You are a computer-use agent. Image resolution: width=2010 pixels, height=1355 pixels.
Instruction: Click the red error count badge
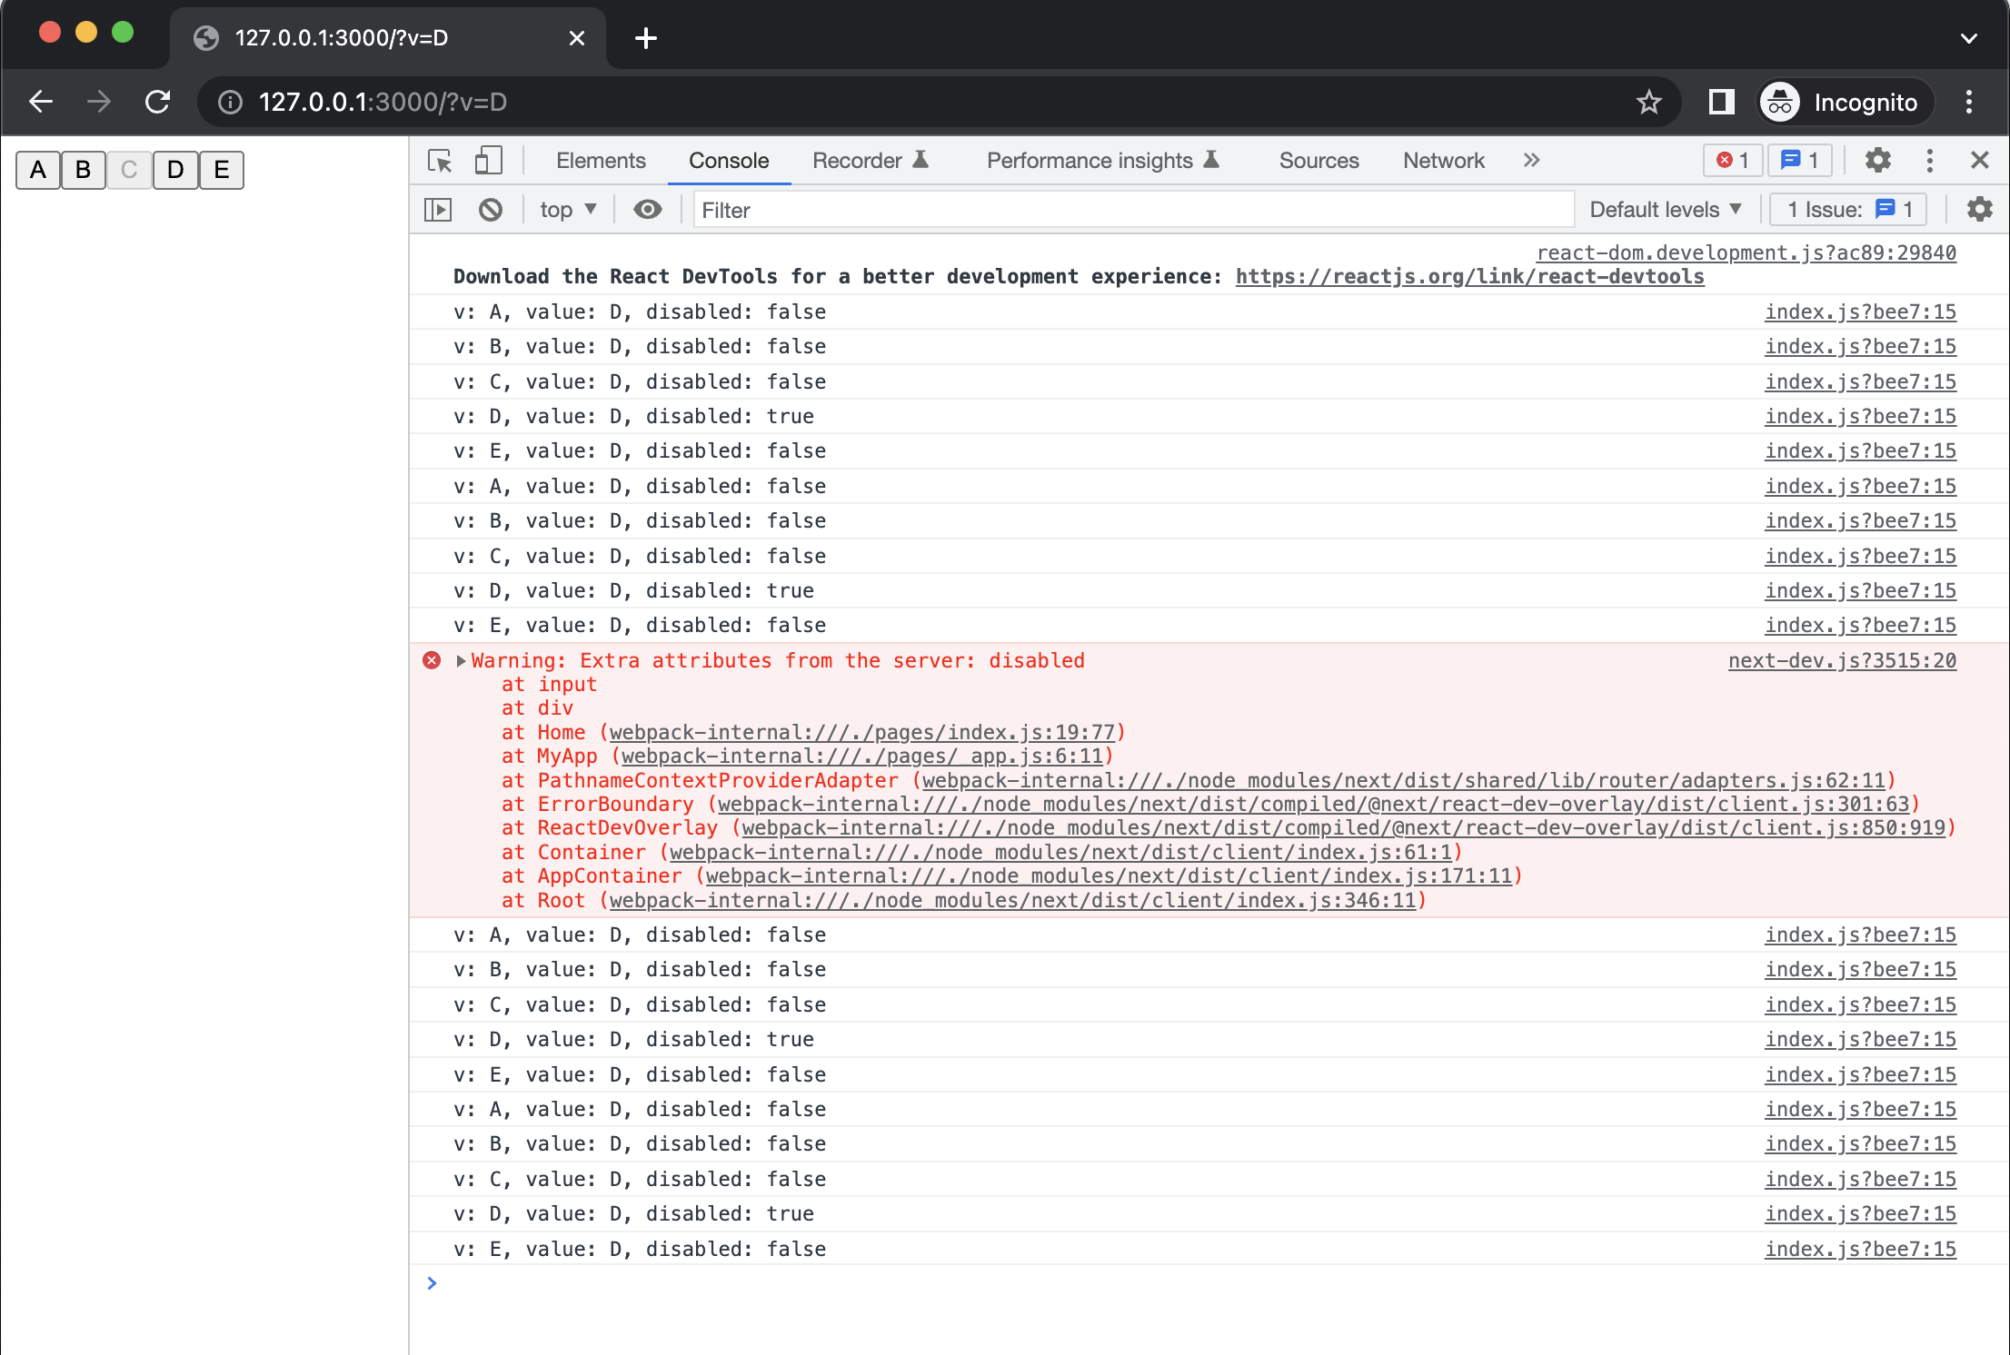pos(1732,161)
